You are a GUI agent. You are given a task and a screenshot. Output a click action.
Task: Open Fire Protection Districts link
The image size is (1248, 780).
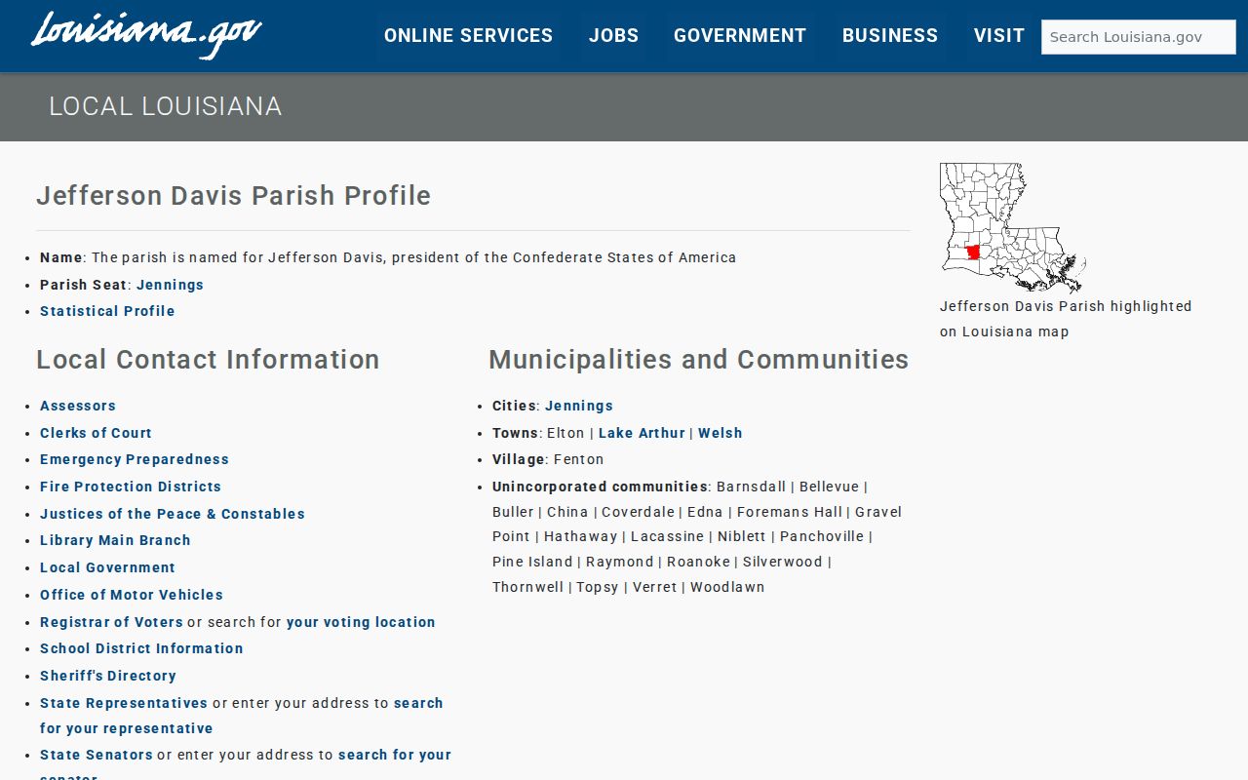pyautogui.click(x=131, y=487)
